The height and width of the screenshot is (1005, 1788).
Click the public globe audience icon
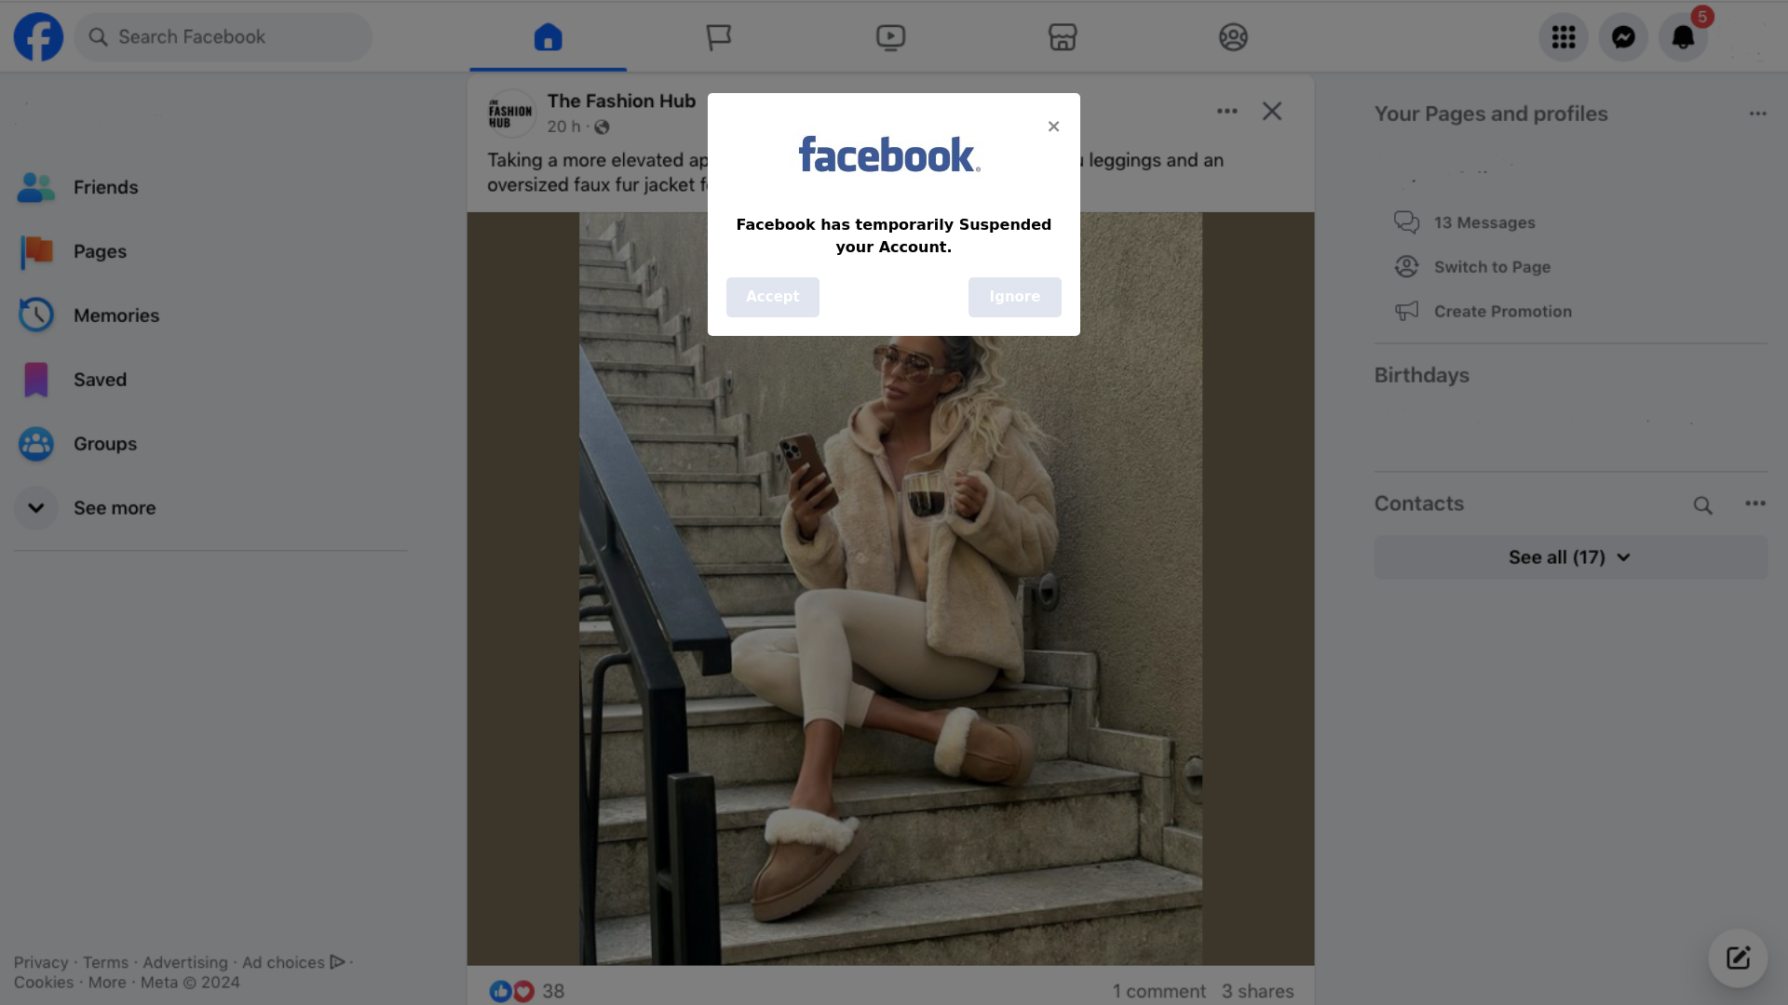point(602,127)
